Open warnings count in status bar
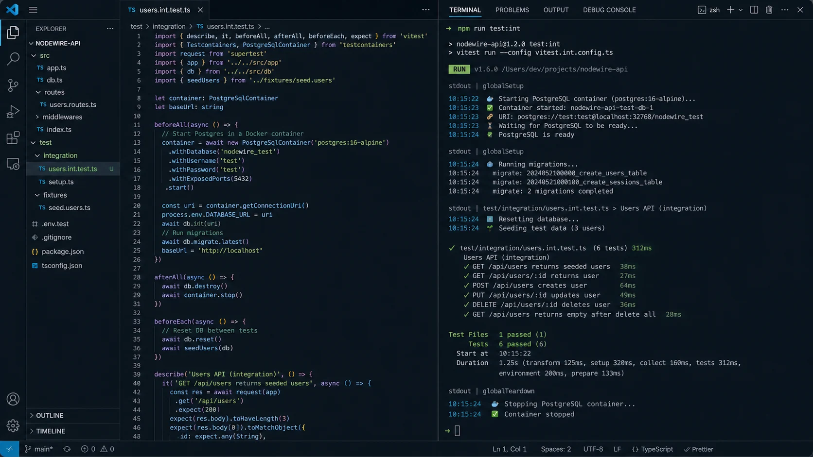The image size is (813, 457). [107, 449]
